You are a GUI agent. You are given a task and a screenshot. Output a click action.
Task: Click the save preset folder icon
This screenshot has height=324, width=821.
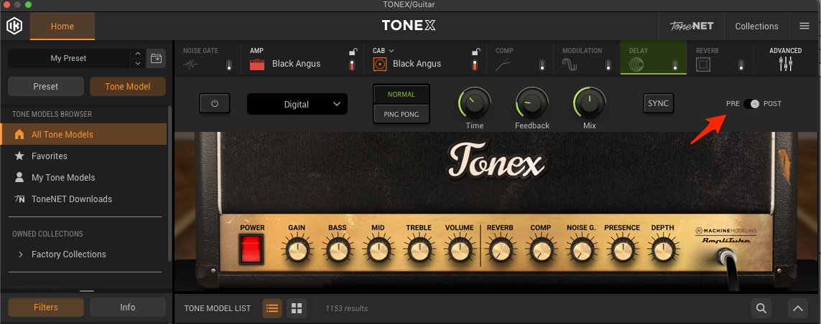pyautogui.click(x=155, y=58)
